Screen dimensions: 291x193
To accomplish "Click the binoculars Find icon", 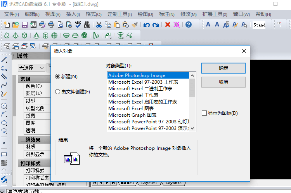I will [x=87, y=25].
